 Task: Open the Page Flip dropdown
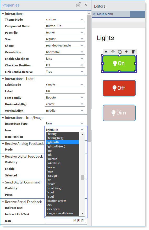[x=65, y=32]
